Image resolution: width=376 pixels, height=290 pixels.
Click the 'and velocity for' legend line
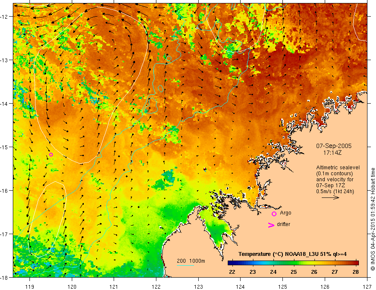pos(335,180)
